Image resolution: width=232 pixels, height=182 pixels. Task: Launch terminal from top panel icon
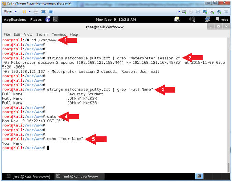click(x=56, y=19)
